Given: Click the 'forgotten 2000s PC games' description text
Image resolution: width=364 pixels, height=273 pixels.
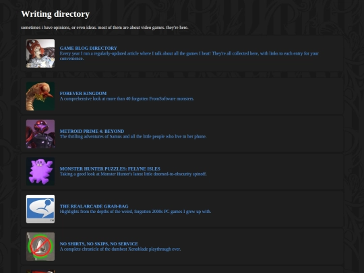Looking at the screenshot, I should click(x=135, y=212).
